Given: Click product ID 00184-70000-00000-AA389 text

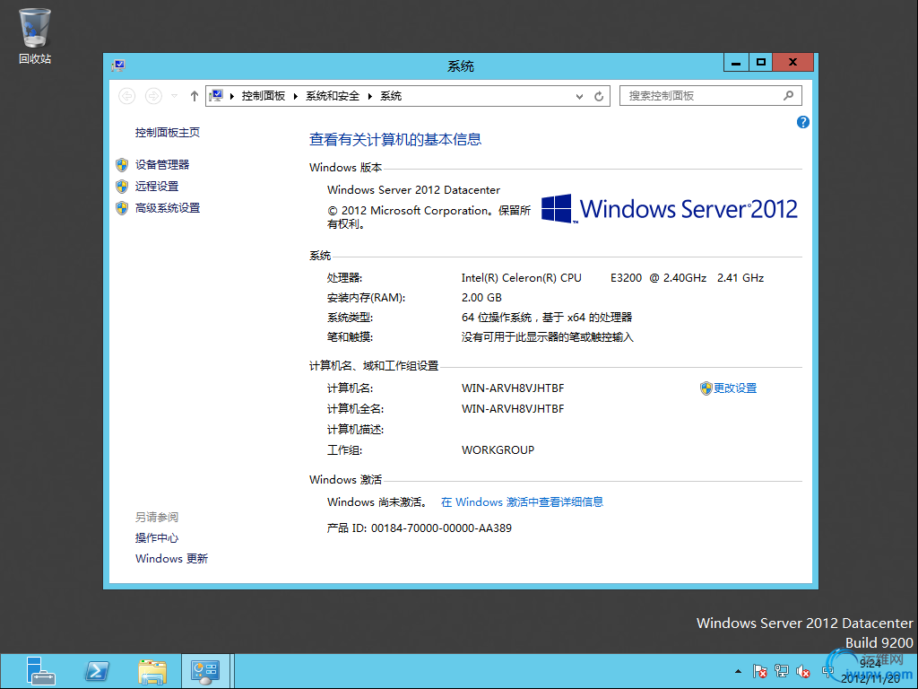Looking at the screenshot, I should click(x=441, y=528).
